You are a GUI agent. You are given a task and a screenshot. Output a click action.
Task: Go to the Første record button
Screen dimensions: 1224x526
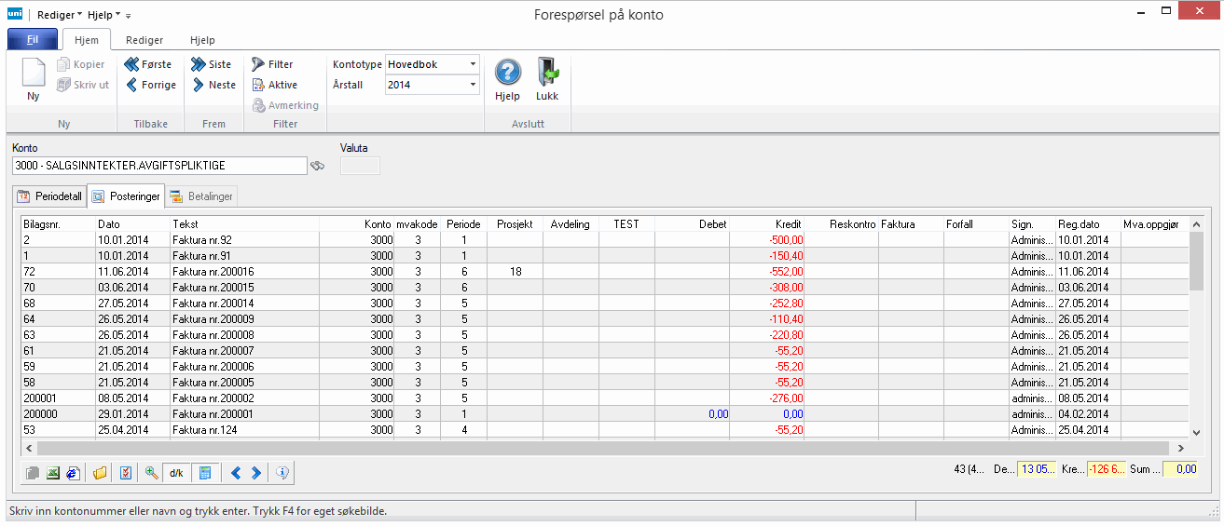148,64
